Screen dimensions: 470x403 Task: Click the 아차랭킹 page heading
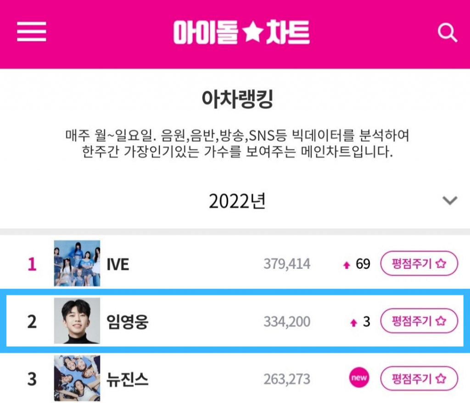237,100
